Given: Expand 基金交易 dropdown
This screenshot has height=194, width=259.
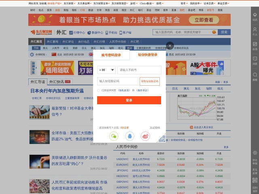Looking at the screenshot, I should [x=223, y=3].
